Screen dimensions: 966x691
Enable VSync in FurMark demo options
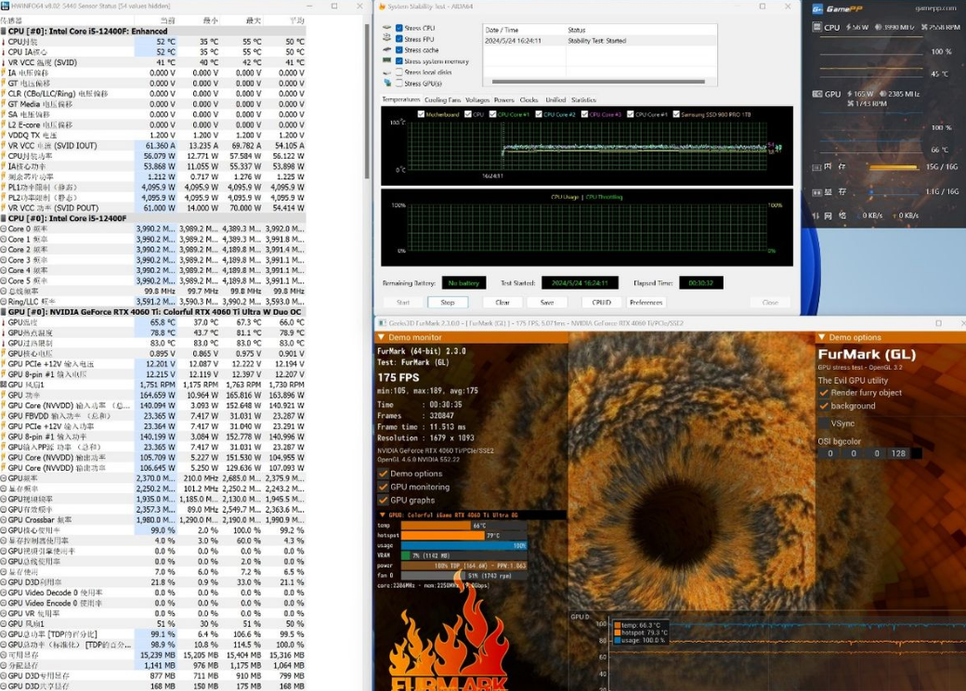824,424
